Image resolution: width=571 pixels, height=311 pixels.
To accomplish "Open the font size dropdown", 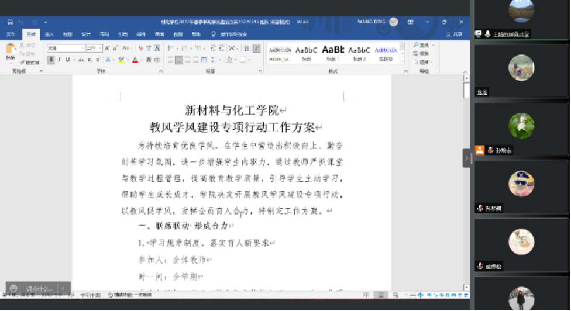I will [100, 48].
